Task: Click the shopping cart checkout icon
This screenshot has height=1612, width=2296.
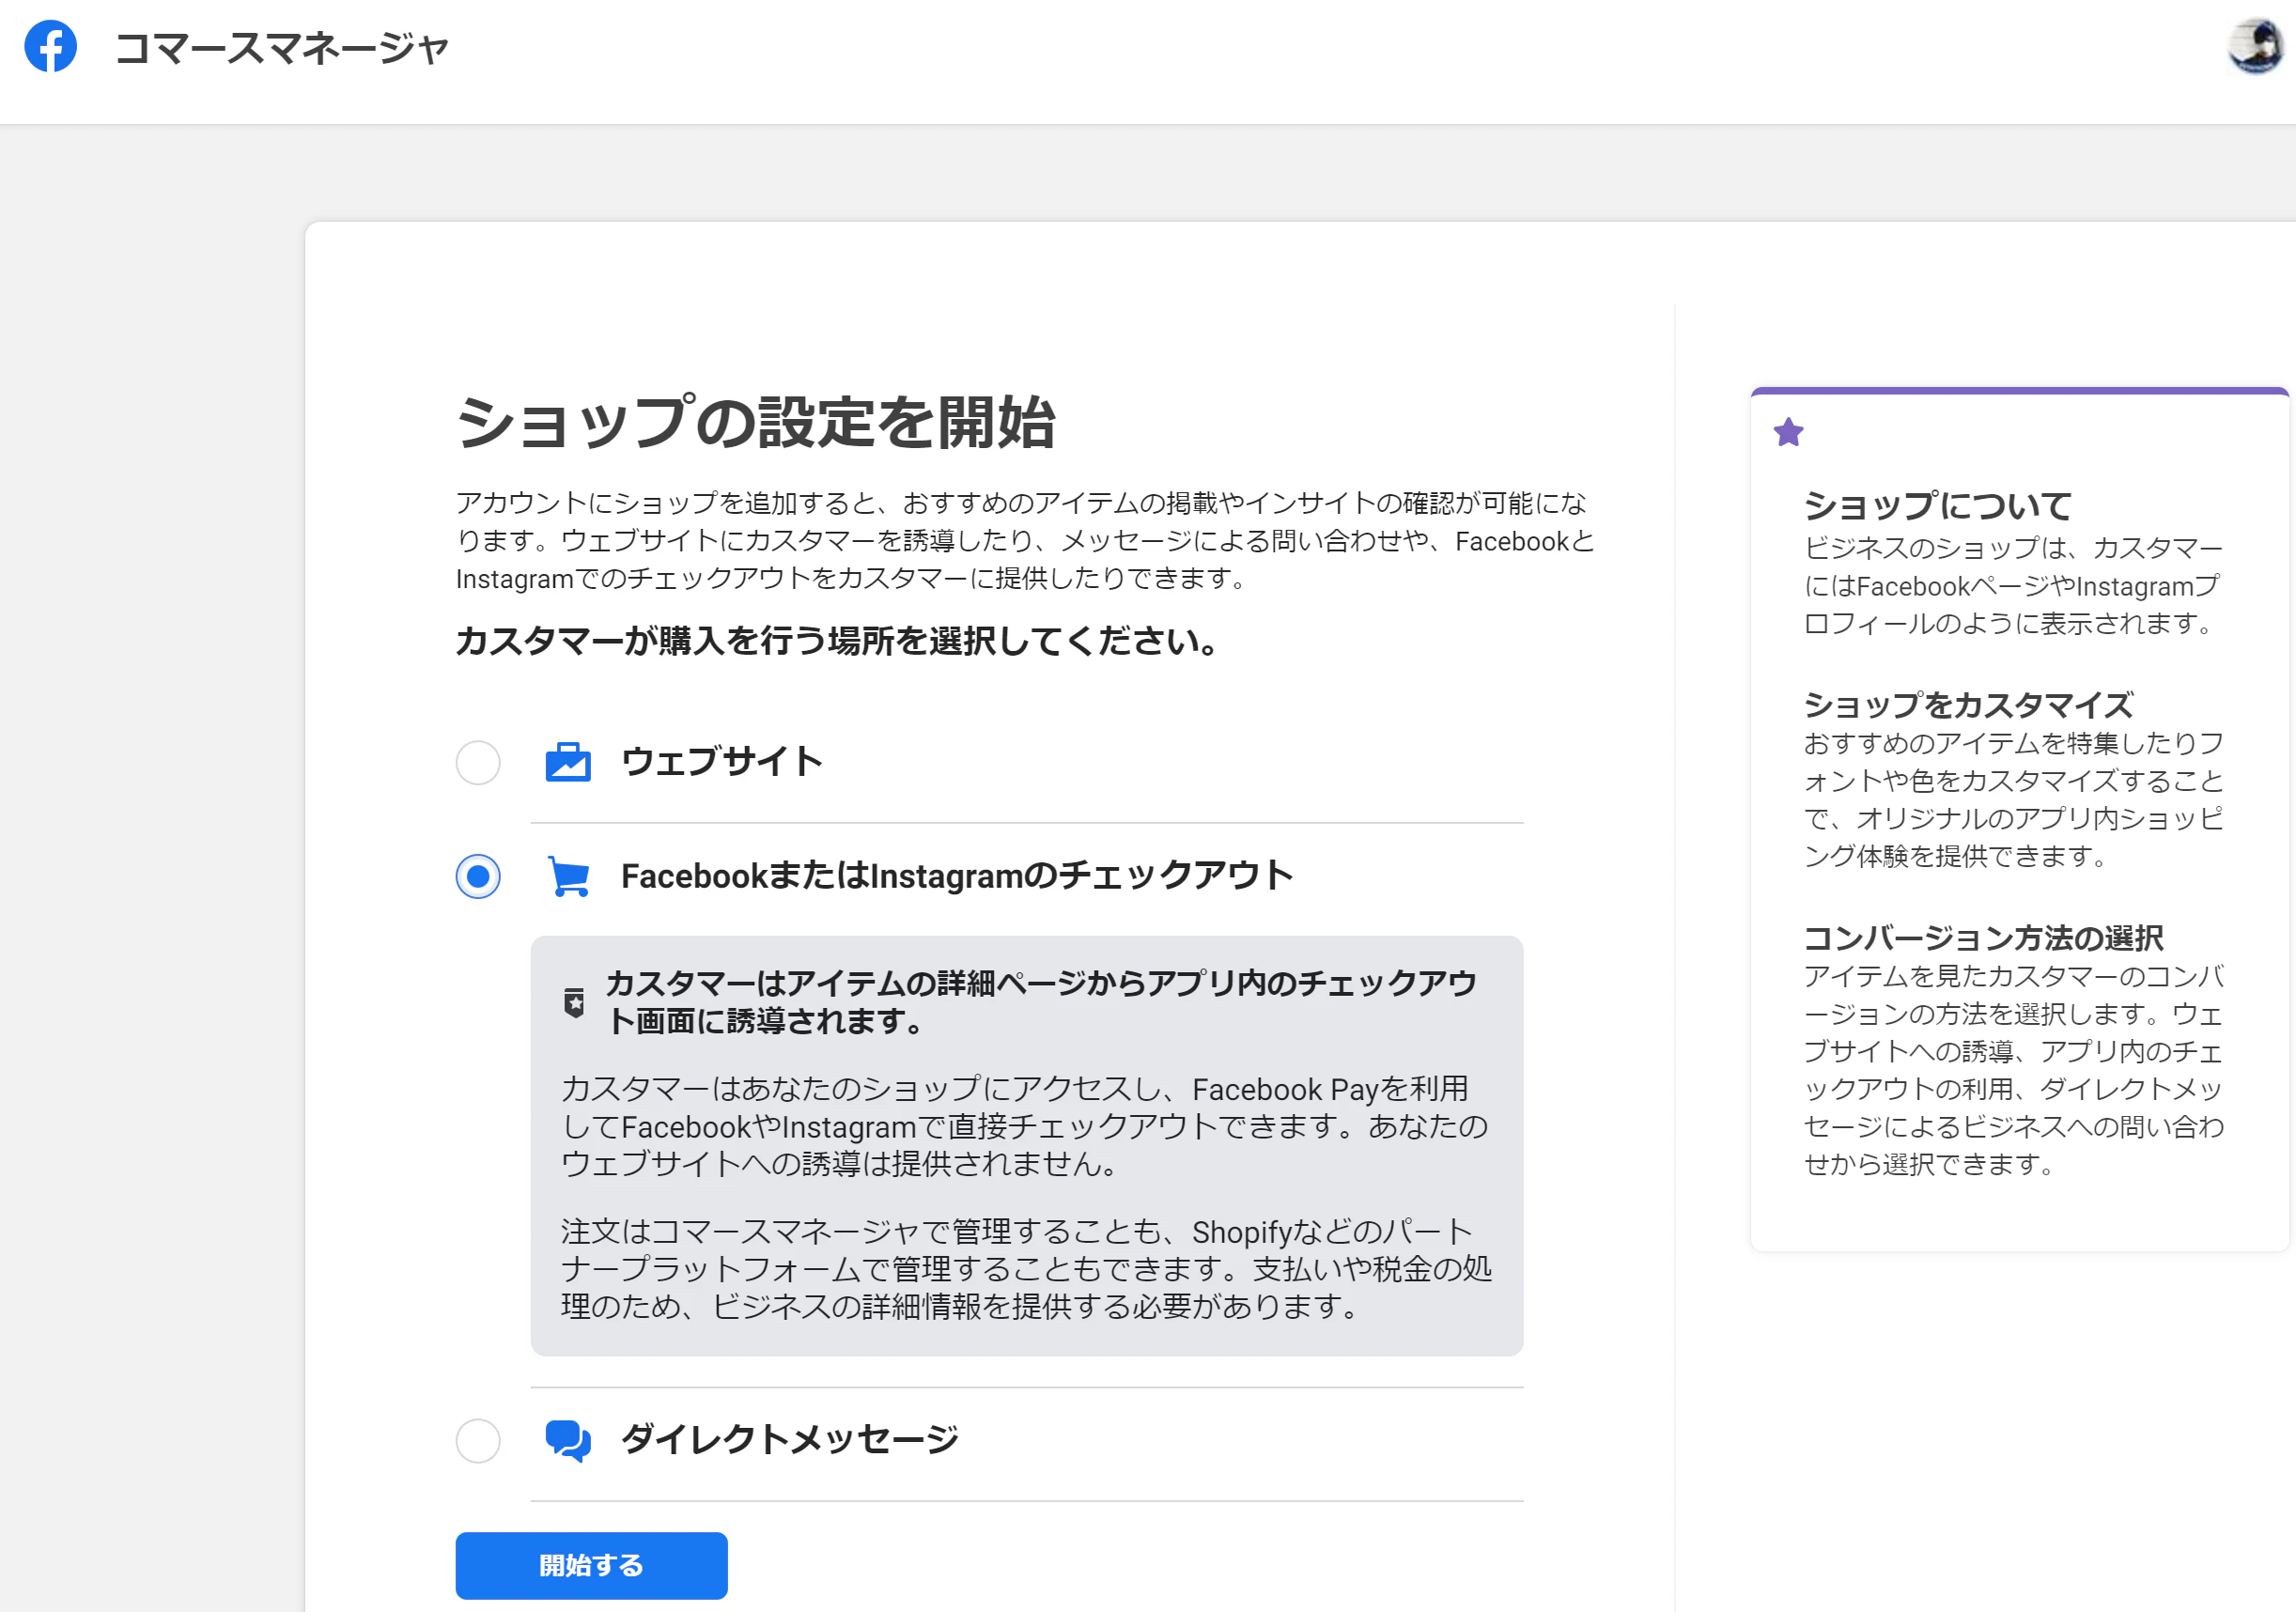Action: click(x=568, y=876)
